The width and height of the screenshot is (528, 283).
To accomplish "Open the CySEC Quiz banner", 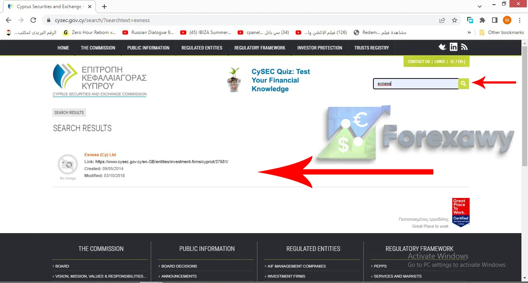I will coord(269,80).
